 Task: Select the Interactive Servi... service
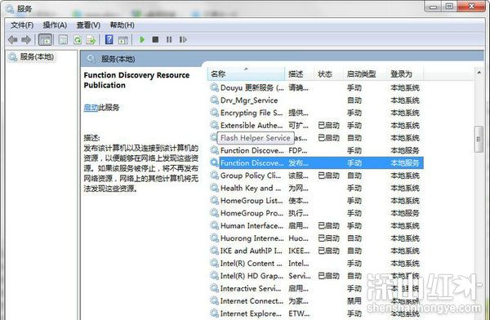[316, 288]
